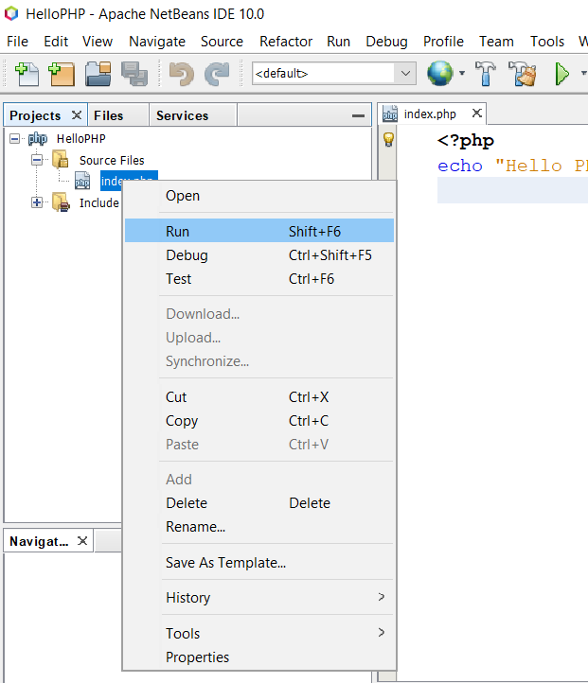588x683 pixels.
Task: Click the Undo arrow icon
Action: pos(182,74)
